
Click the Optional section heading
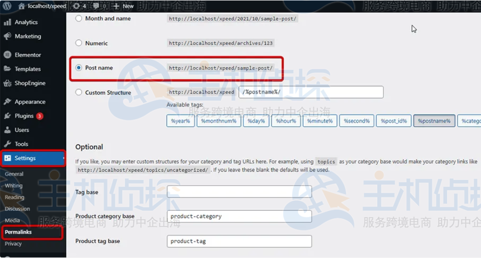89,147
